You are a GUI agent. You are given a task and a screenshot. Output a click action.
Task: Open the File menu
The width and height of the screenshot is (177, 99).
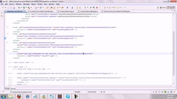2,4
